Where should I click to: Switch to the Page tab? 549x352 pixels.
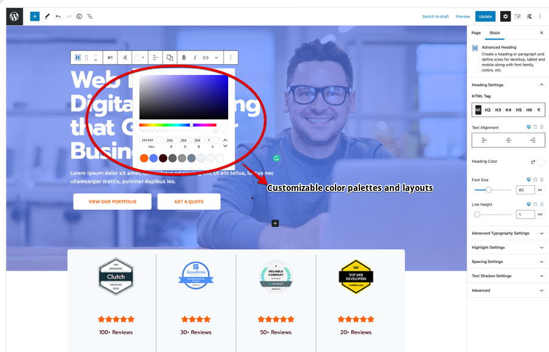[x=476, y=33]
